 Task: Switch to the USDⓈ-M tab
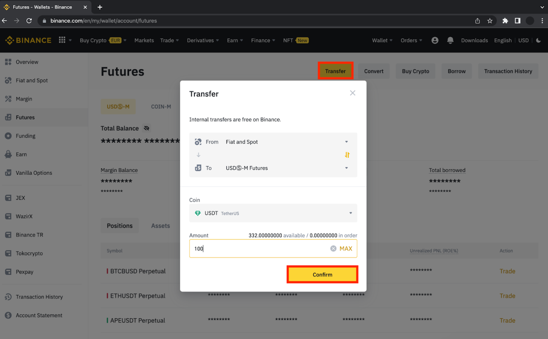(x=118, y=107)
